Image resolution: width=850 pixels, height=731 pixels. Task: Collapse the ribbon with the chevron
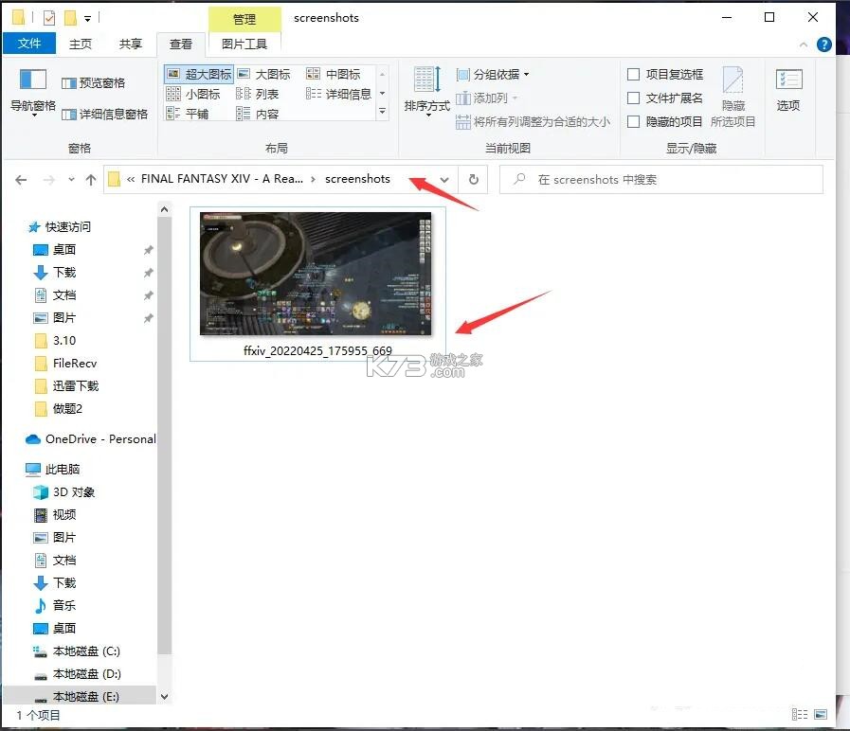(x=804, y=45)
